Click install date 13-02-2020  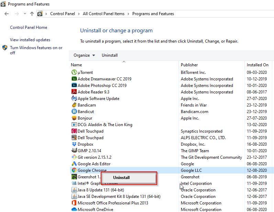[x=257, y=124]
